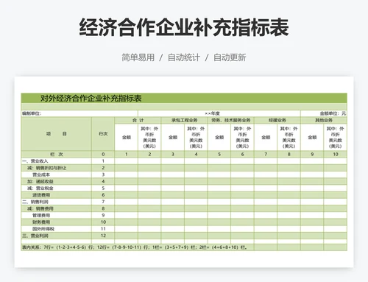Click column number 8 in the 栏次 row

(x=289, y=154)
